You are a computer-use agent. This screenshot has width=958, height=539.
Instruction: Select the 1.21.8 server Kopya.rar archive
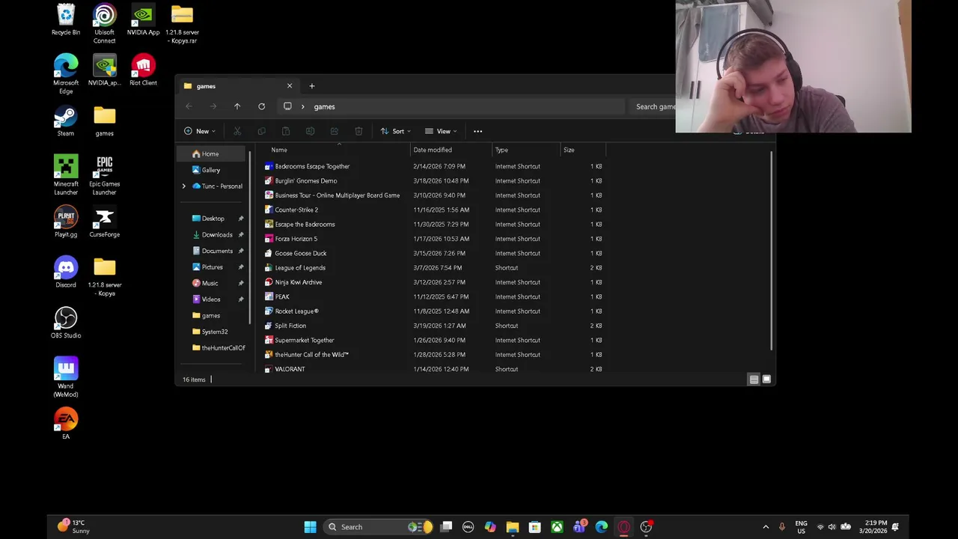pyautogui.click(x=182, y=24)
